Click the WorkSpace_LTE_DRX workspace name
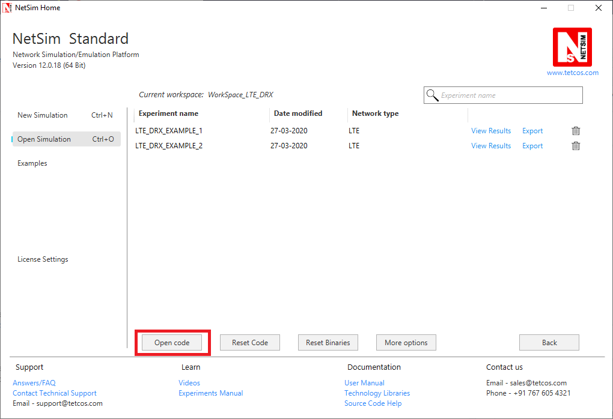This screenshot has height=419, width=613. tap(240, 95)
